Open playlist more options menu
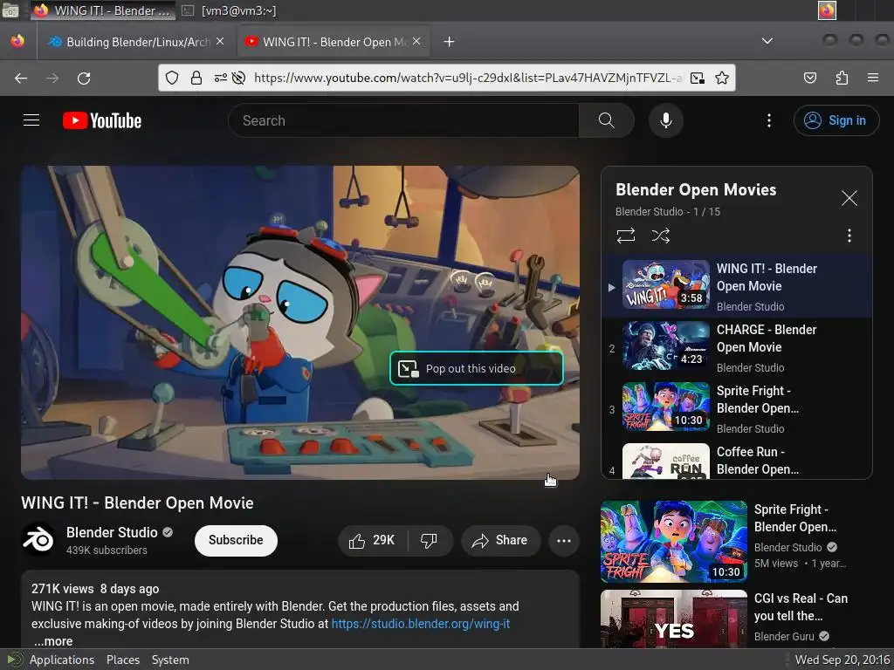 click(849, 236)
